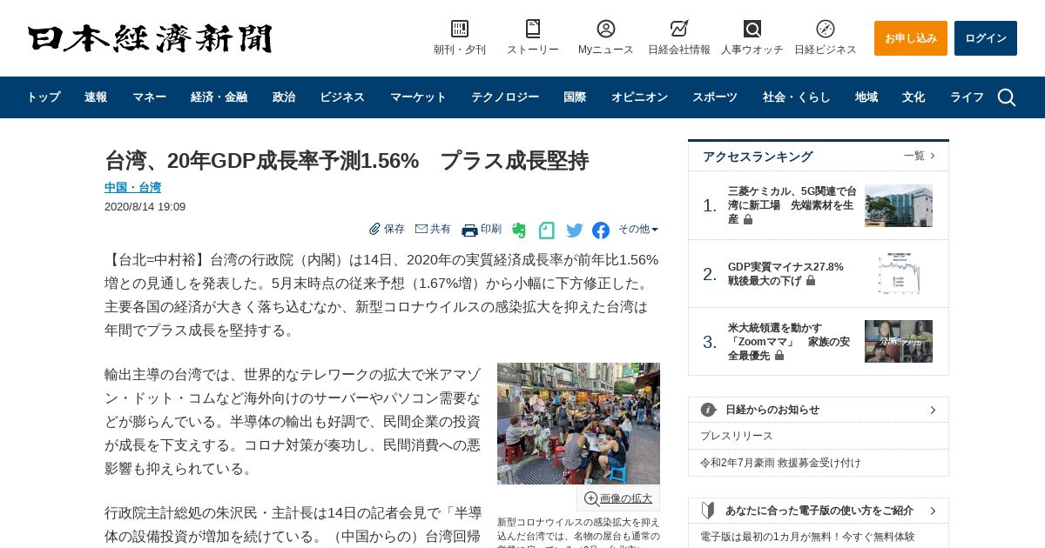Click the ログイン button
The height and width of the screenshot is (548, 1045).
pyautogui.click(x=986, y=38)
